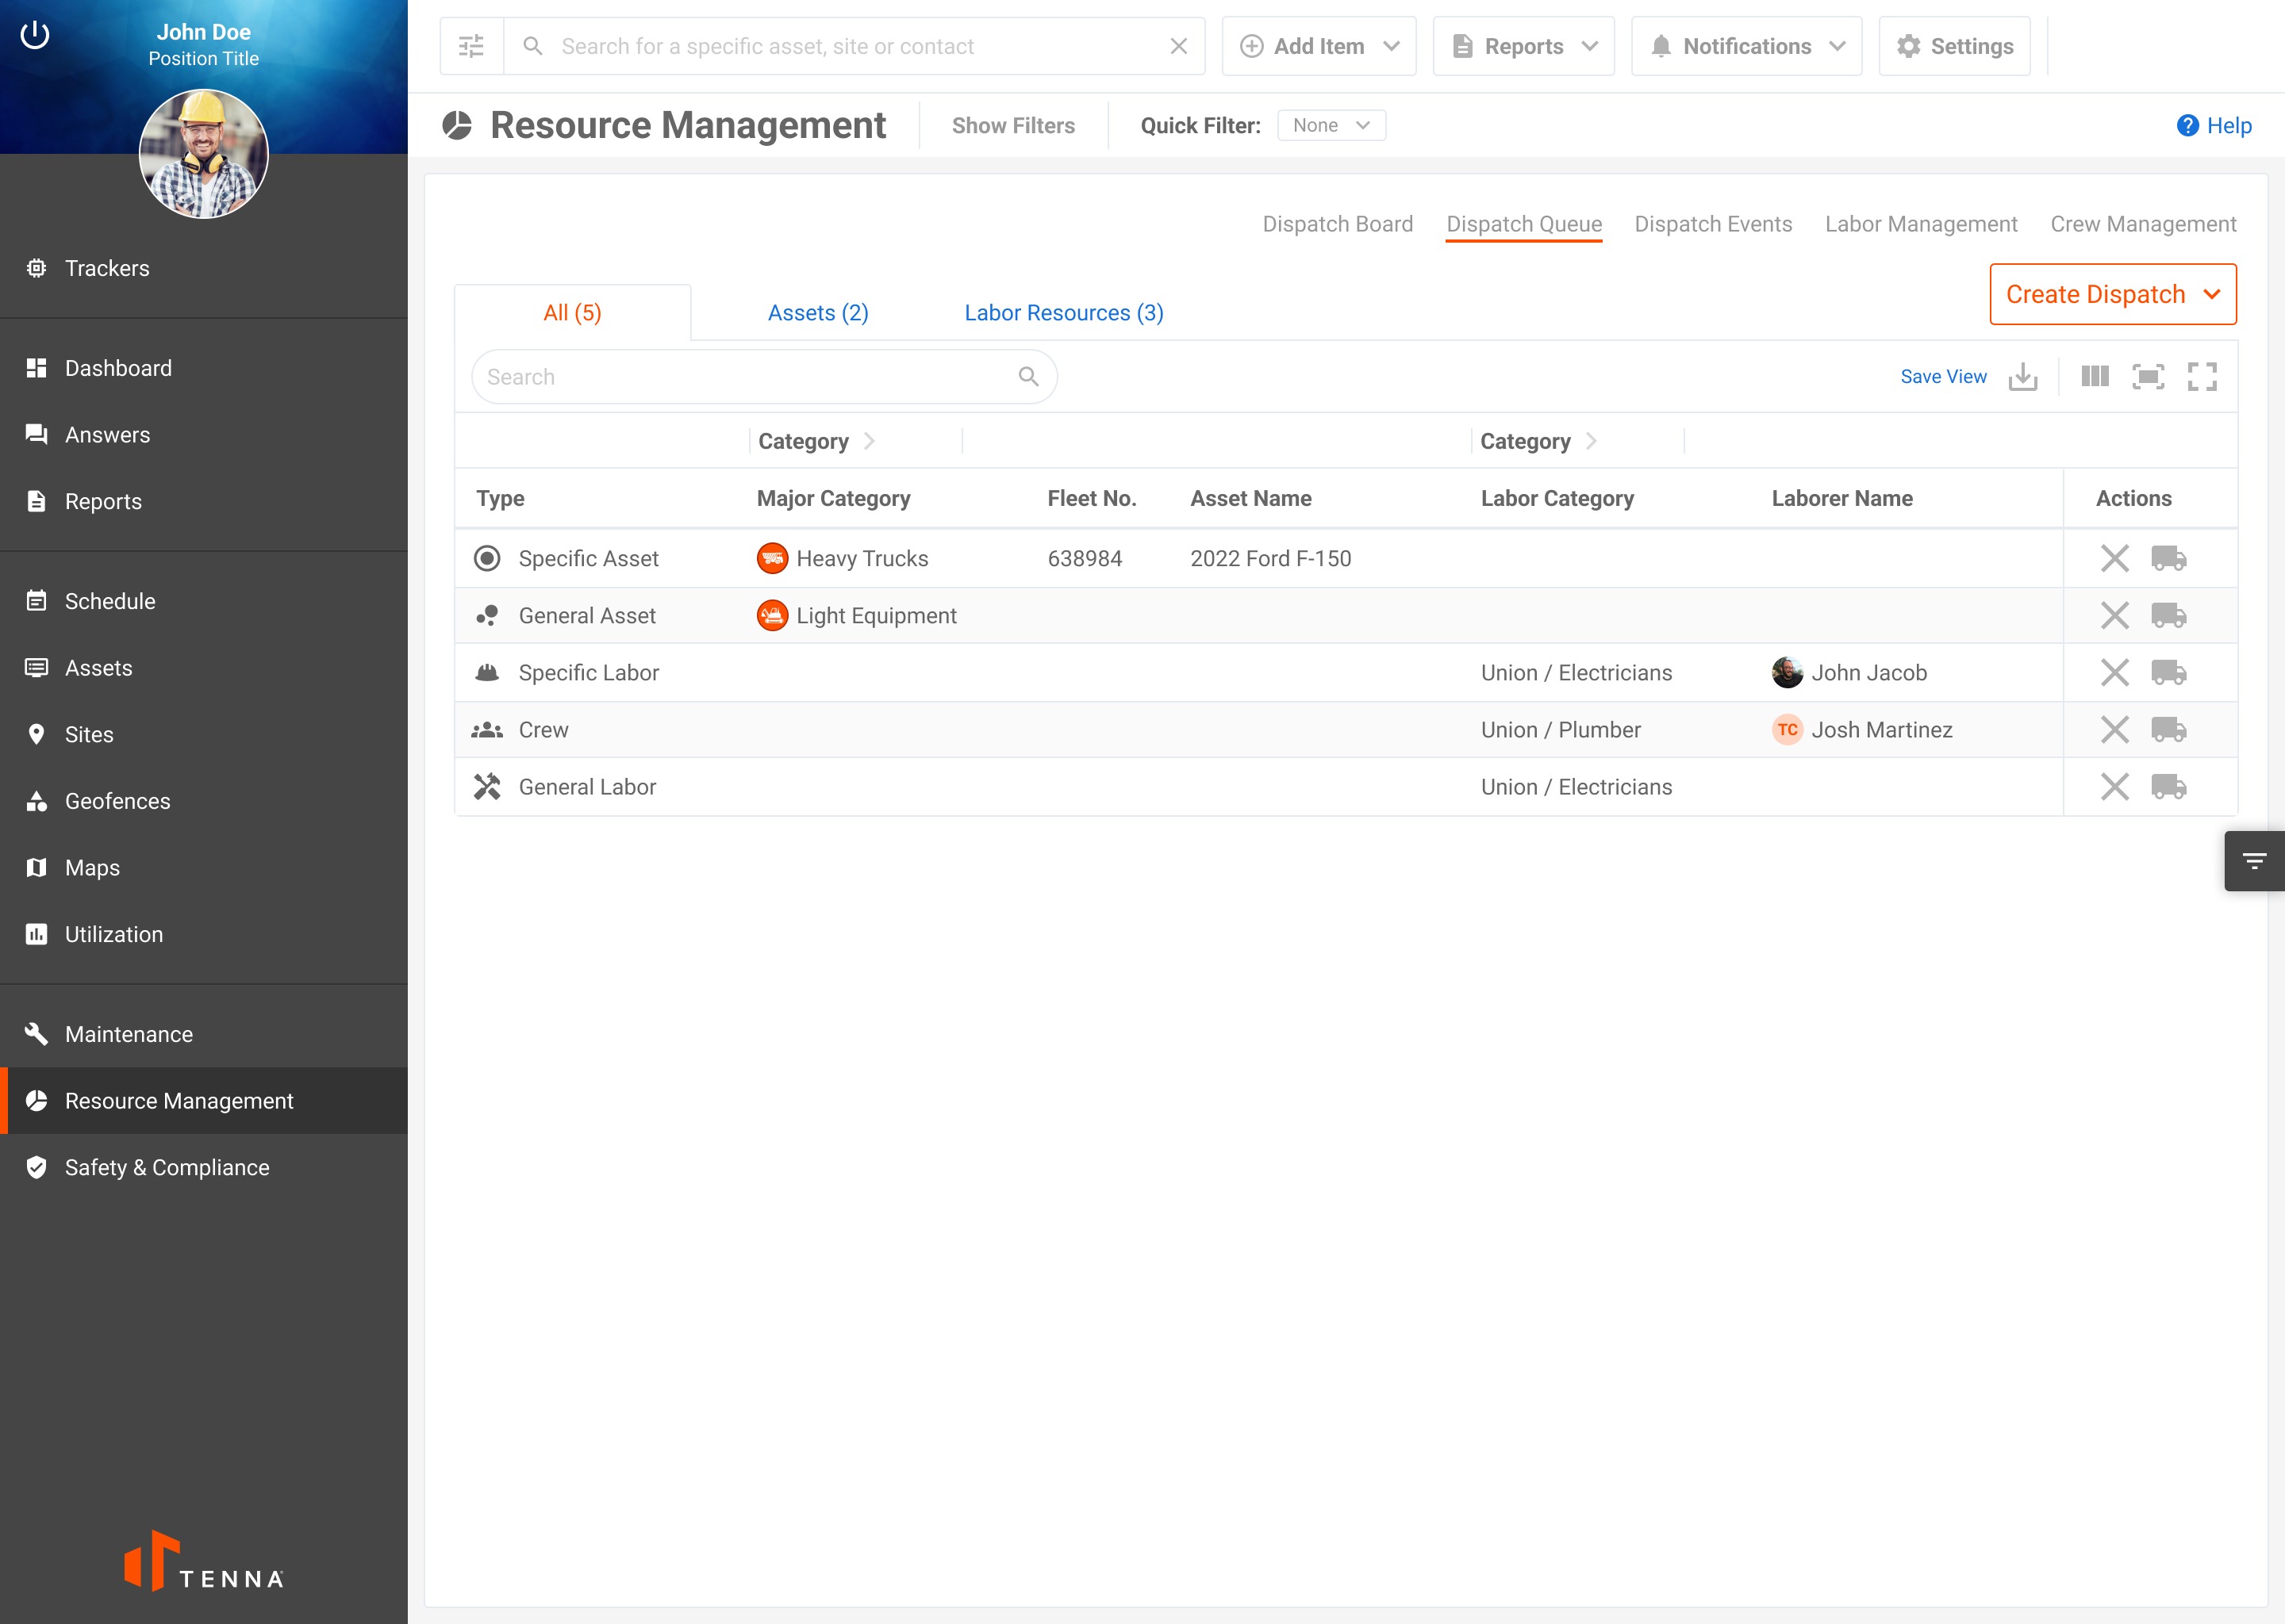Click the TC avatar badge
2285x1624 pixels.
[1787, 729]
